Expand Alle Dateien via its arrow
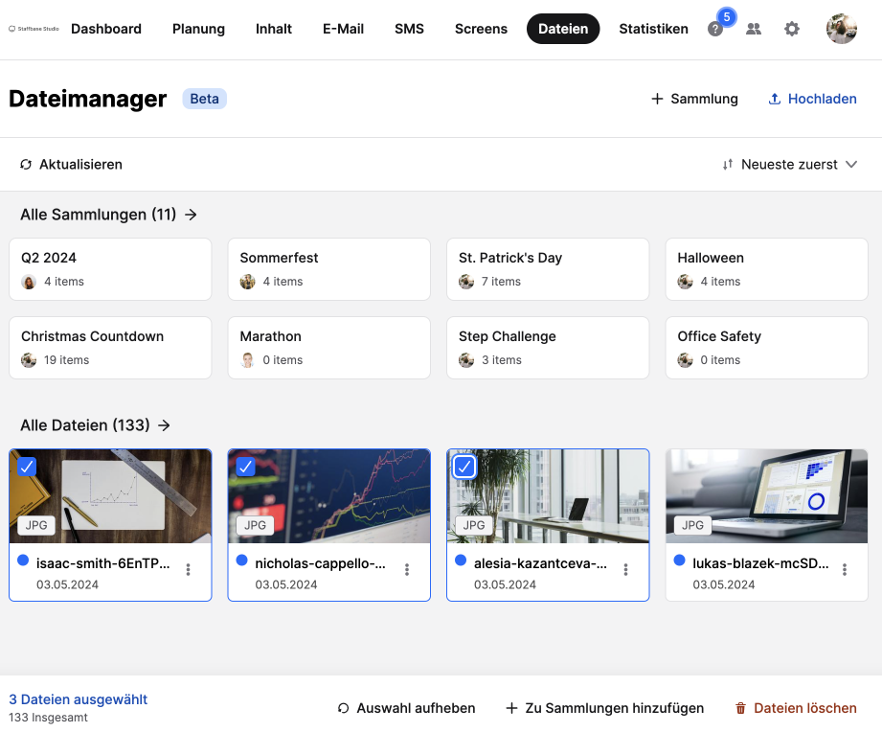This screenshot has height=732, width=882. pos(164,425)
